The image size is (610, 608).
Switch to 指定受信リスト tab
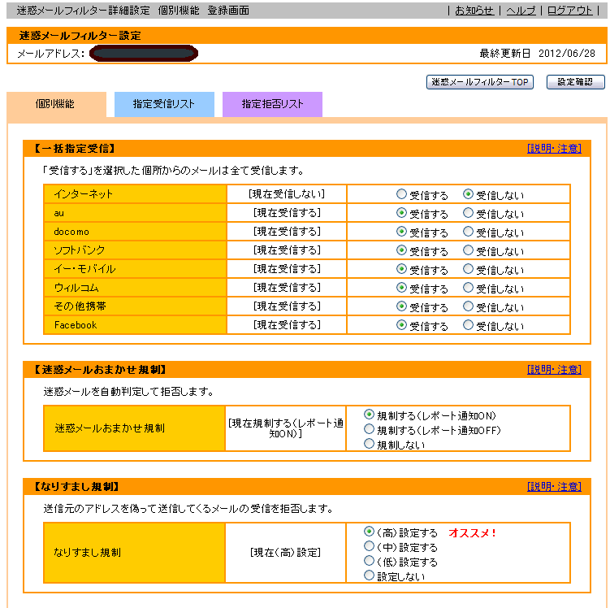click(x=164, y=104)
